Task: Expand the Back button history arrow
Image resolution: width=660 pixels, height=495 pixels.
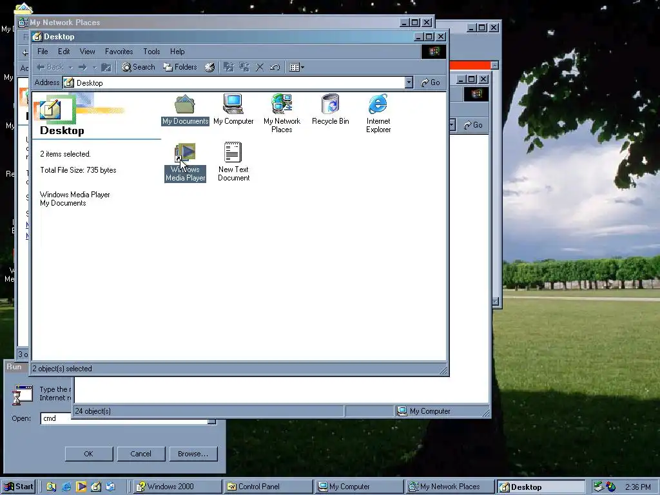Action: (x=70, y=67)
